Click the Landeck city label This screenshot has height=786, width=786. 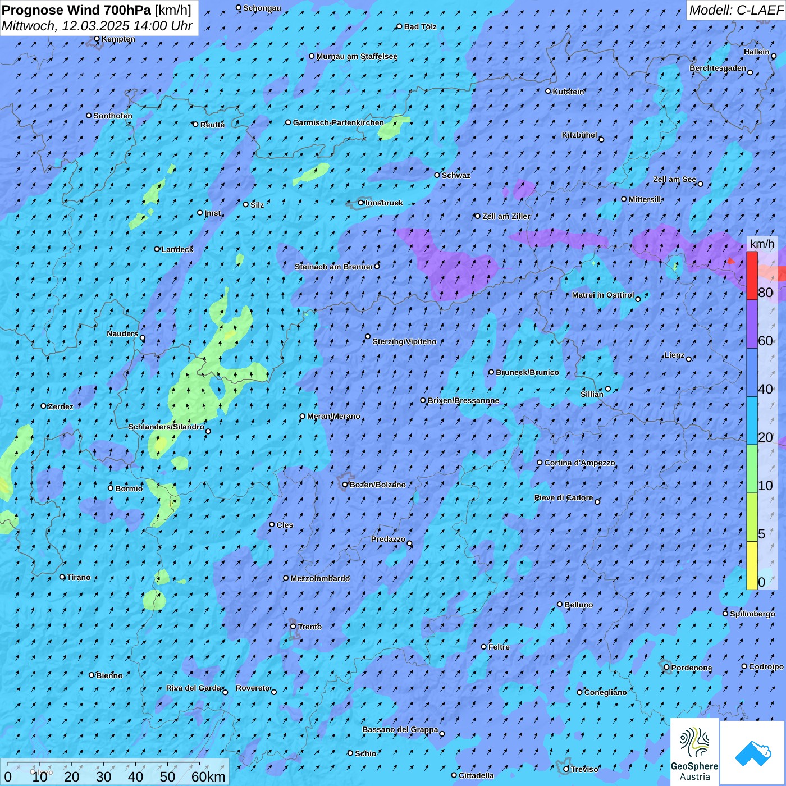[177, 249]
